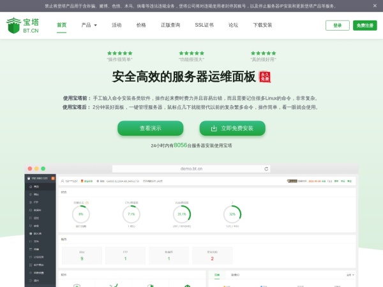Click the 登录 button
This screenshot has height=287, width=383.
pos(337,26)
